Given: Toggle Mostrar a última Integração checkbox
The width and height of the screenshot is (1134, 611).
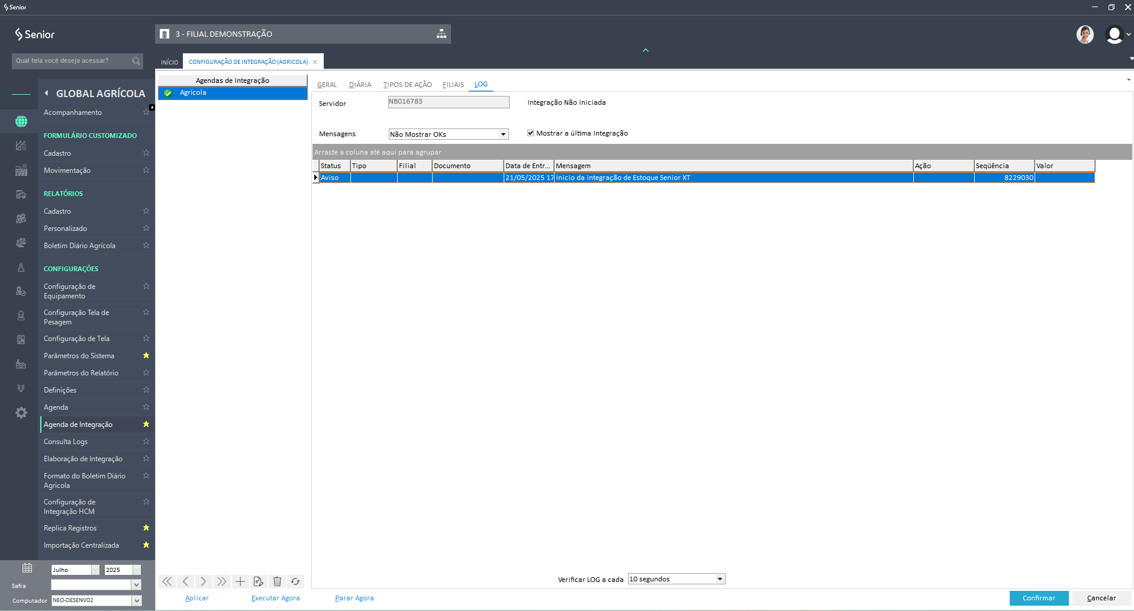Looking at the screenshot, I should 531,133.
